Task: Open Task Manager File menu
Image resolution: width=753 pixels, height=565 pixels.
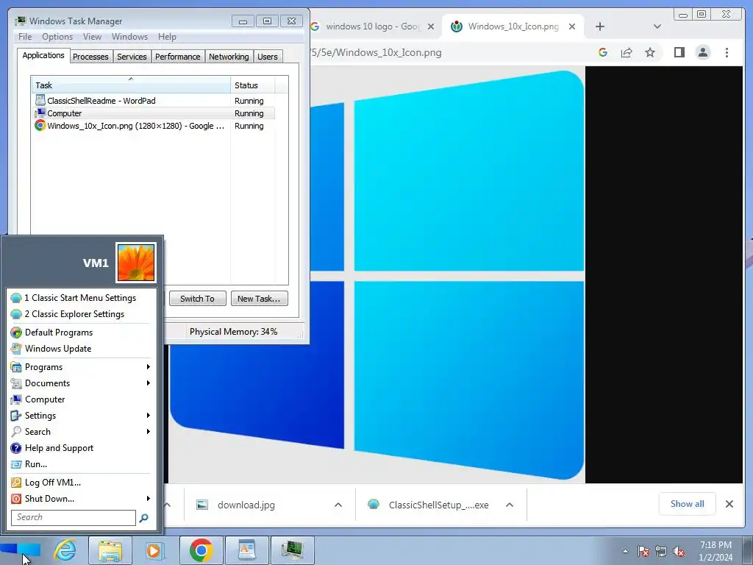Action: (x=25, y=37)
